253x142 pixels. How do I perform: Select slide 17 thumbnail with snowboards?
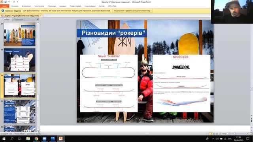pyautogui.click(x=19, y=34)
